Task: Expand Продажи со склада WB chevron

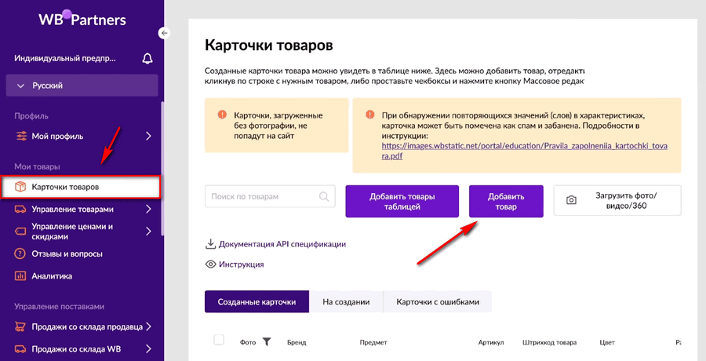Action: (x=148, y=349)
